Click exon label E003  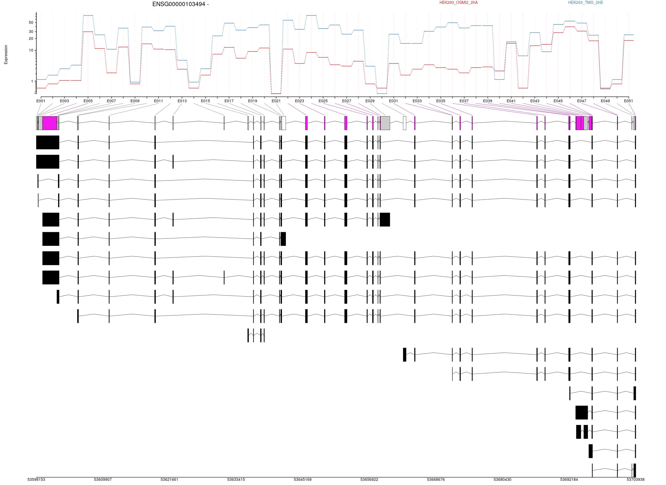(64, 101)
